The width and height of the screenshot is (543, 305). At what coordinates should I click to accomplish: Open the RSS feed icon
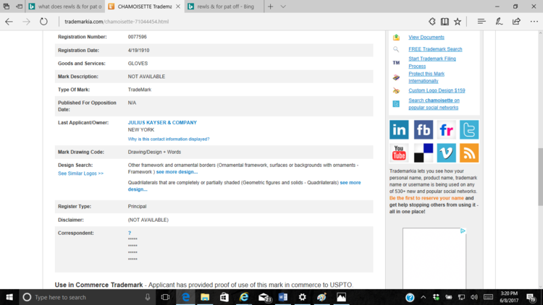point(469,152)
